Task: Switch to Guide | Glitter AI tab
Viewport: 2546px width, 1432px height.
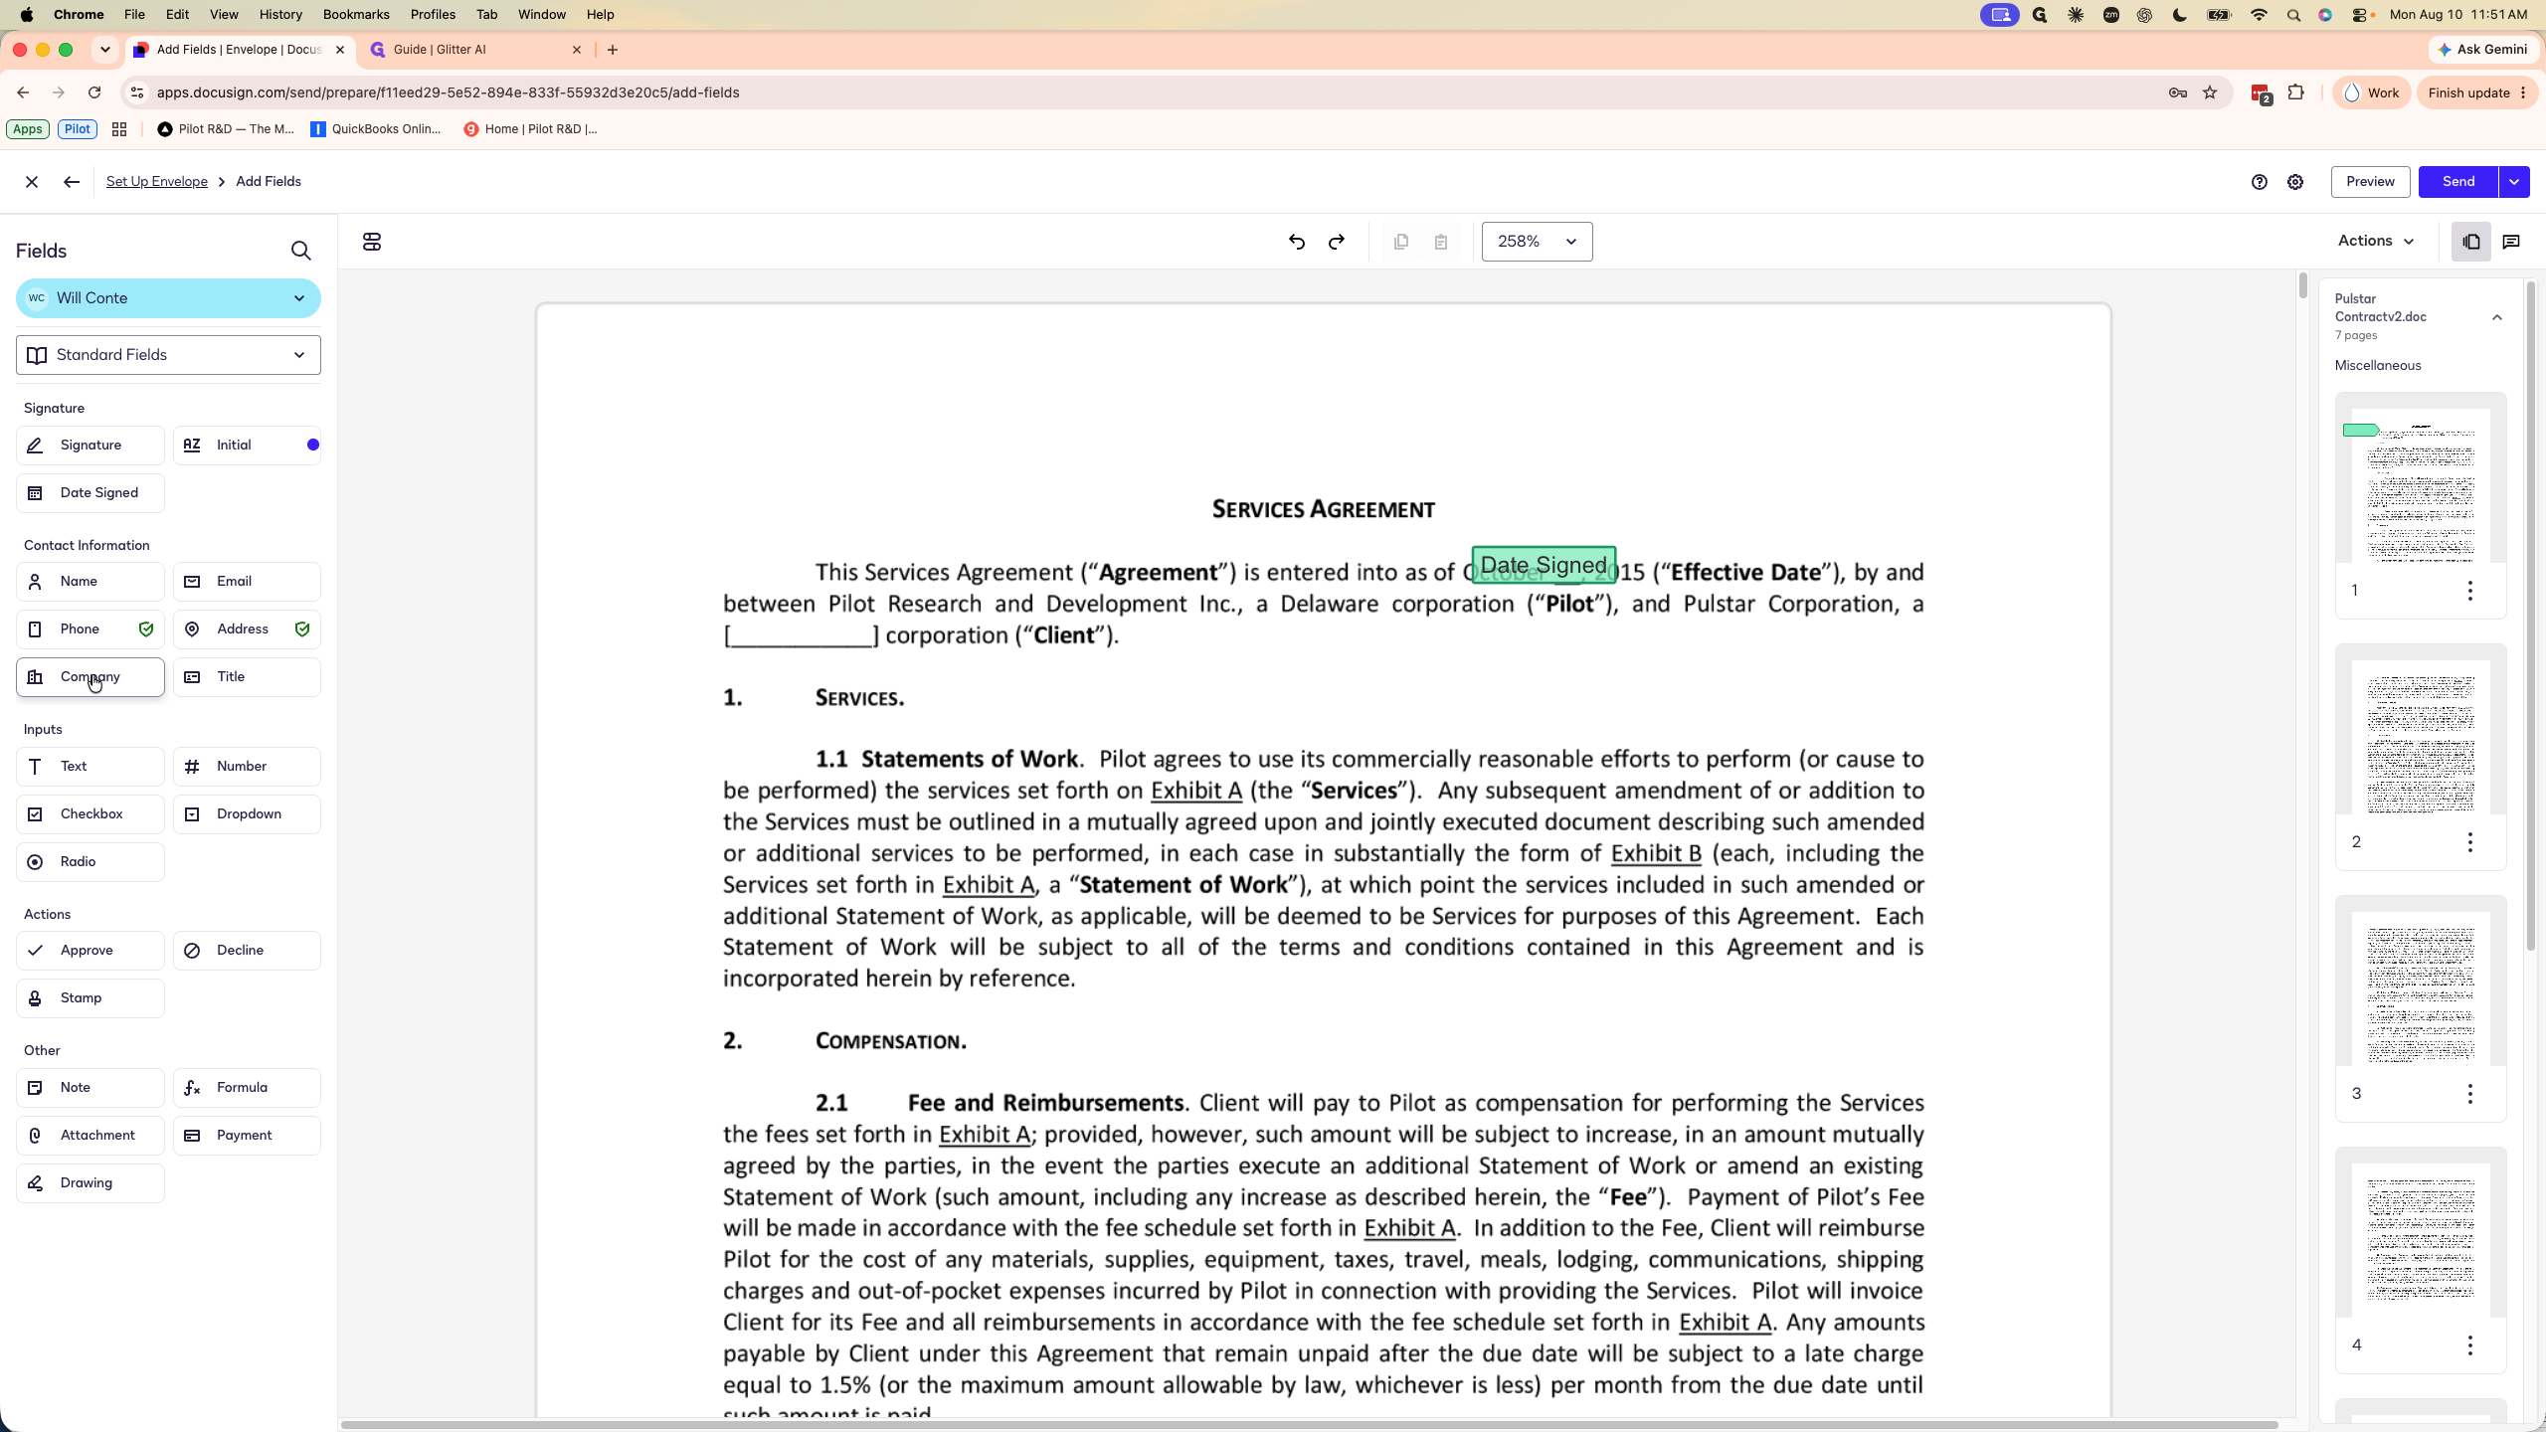Action: [x=475, y=50]
